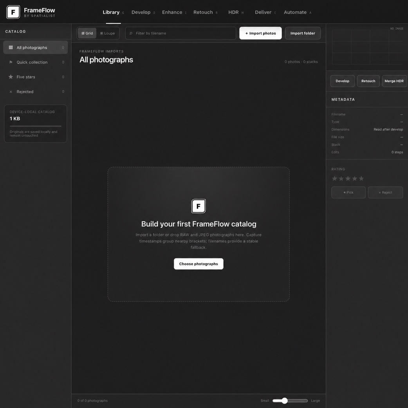Click the Five stars star icon
Screen dimensions: 408x408
click(11, 77)
